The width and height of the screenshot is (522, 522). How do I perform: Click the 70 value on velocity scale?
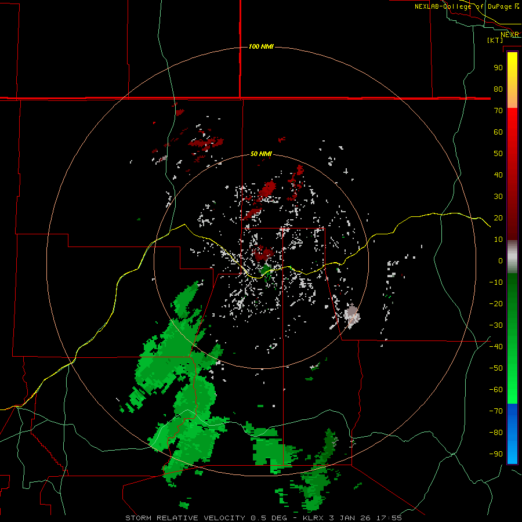pyautogui.click(x=498, y=111)
